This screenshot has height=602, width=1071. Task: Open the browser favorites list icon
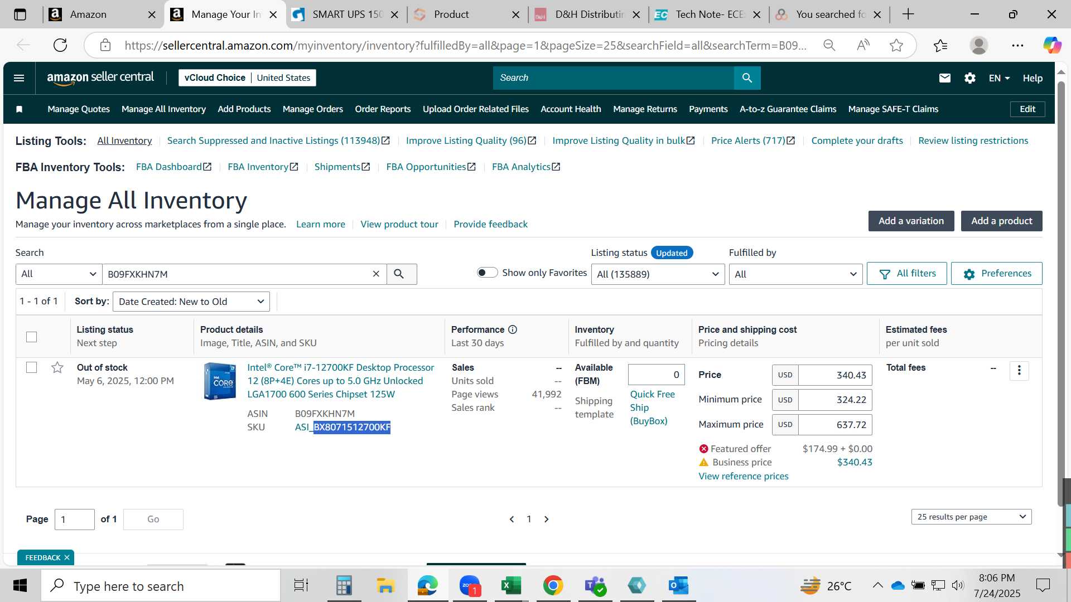(x=940, y=45)
